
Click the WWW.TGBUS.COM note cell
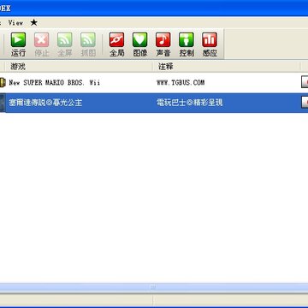click(x=181, y=83)
